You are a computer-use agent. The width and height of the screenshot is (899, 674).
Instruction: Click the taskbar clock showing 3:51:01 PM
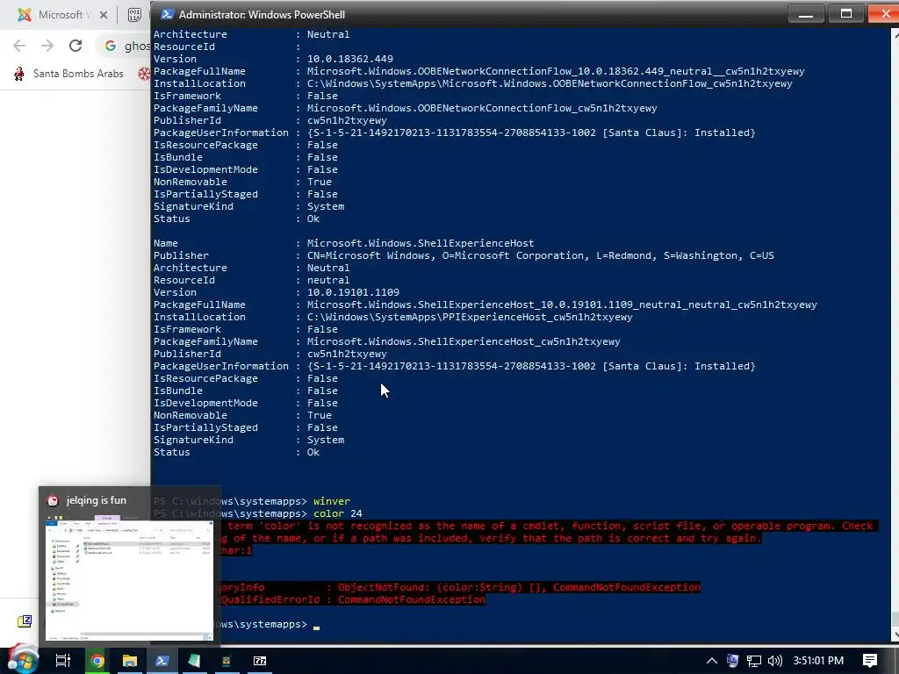(x=818, y=661)
